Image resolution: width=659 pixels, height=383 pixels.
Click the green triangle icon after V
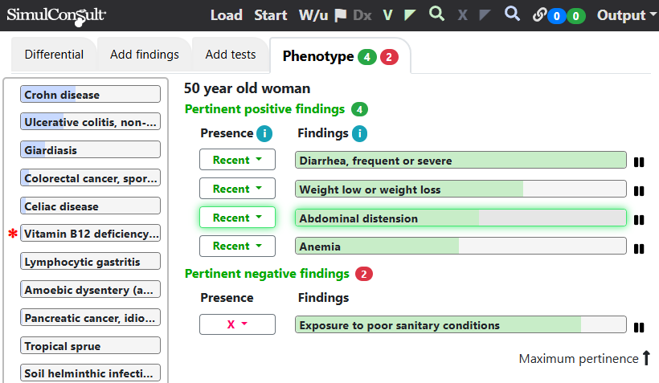tap(411, 14)
